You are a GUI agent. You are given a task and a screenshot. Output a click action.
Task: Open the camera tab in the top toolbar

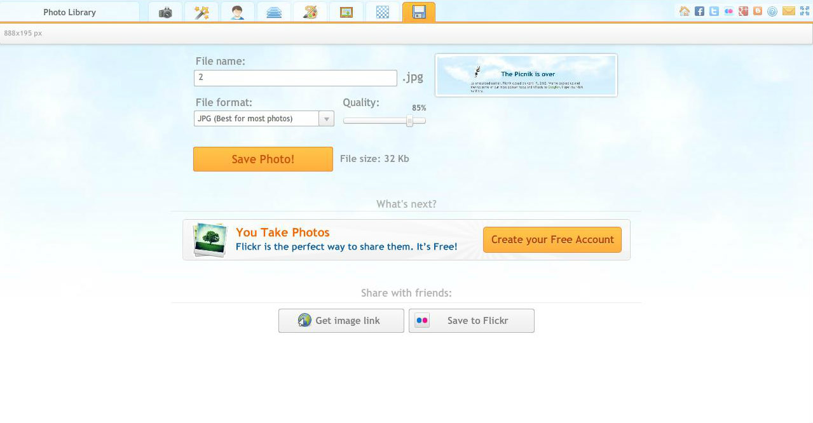pyautogui.click(x=165, y=12)
